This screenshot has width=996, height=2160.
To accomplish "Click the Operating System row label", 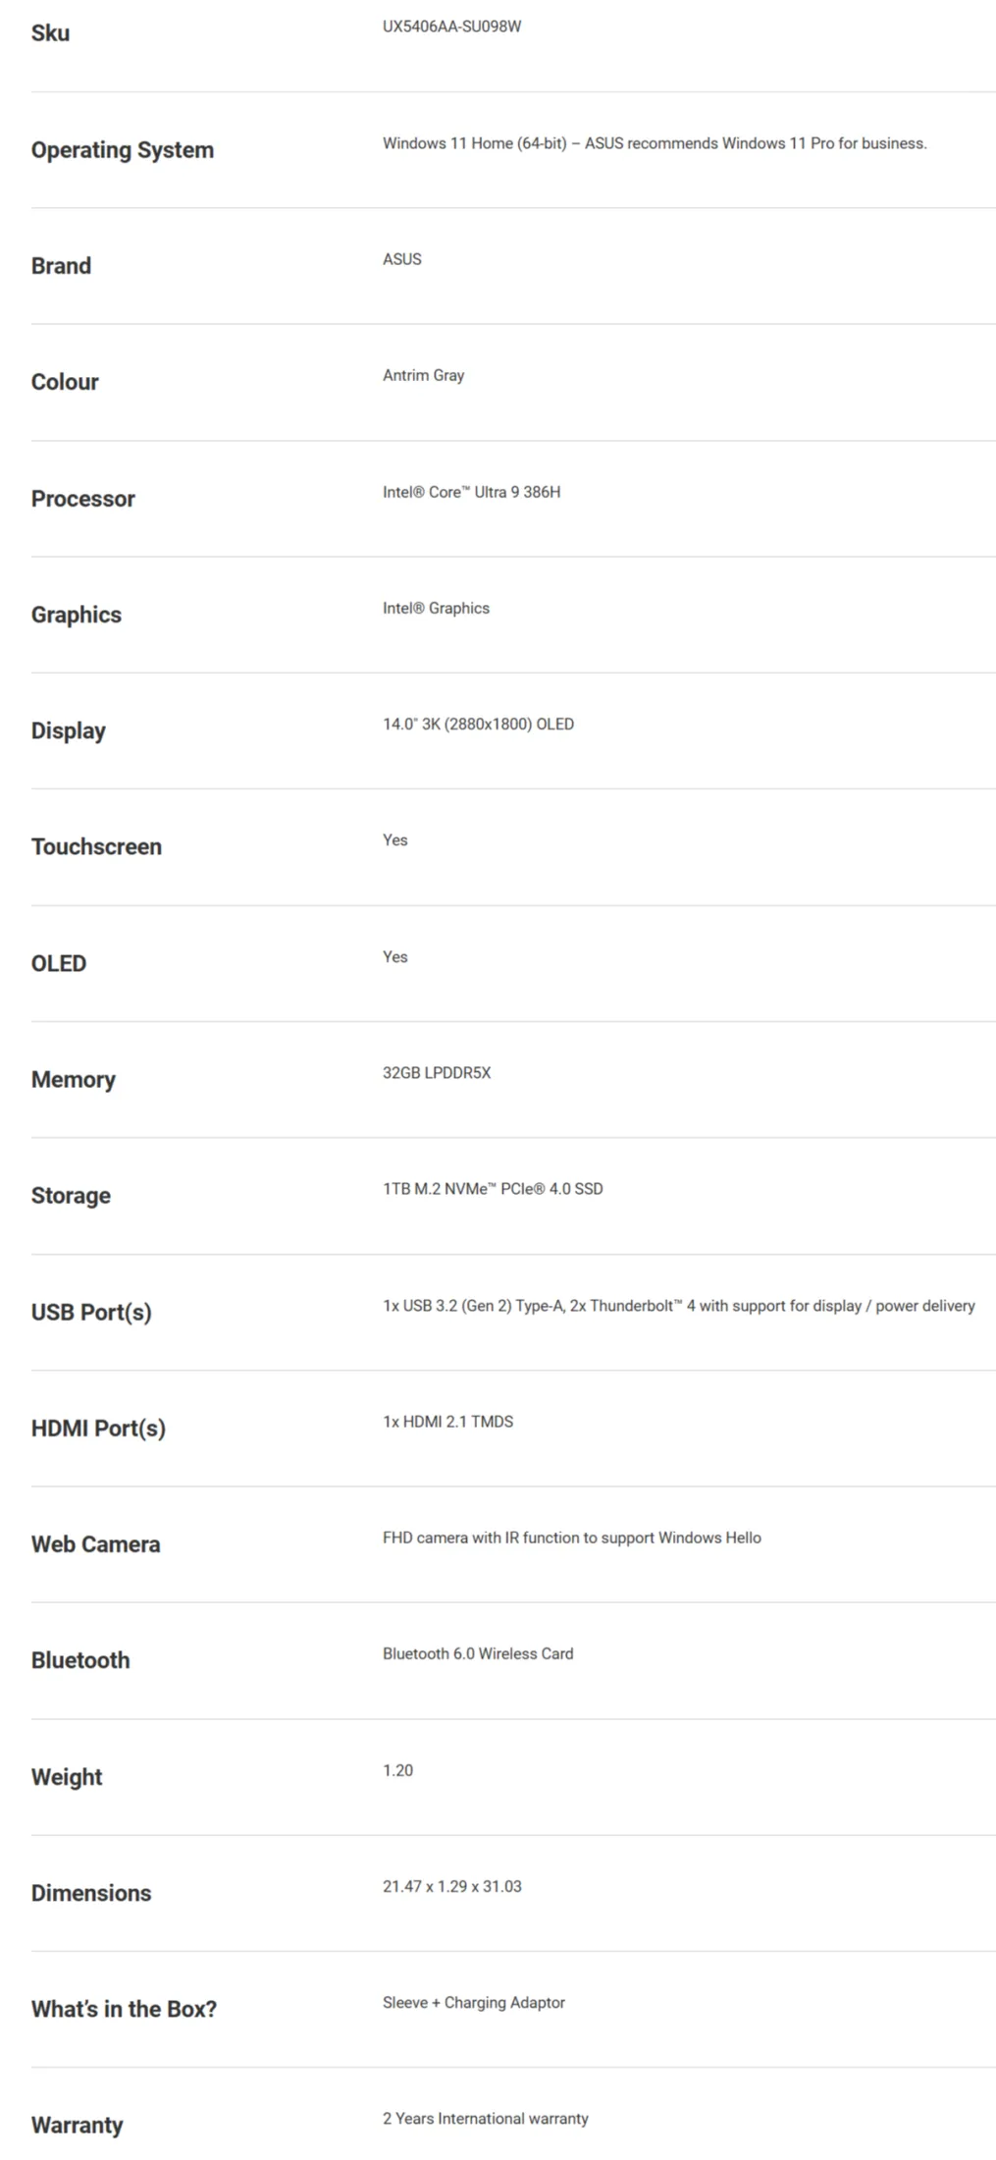I will click(x=122, y=150).
